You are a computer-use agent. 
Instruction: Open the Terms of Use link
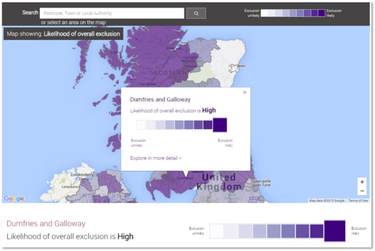pos(358,201)
